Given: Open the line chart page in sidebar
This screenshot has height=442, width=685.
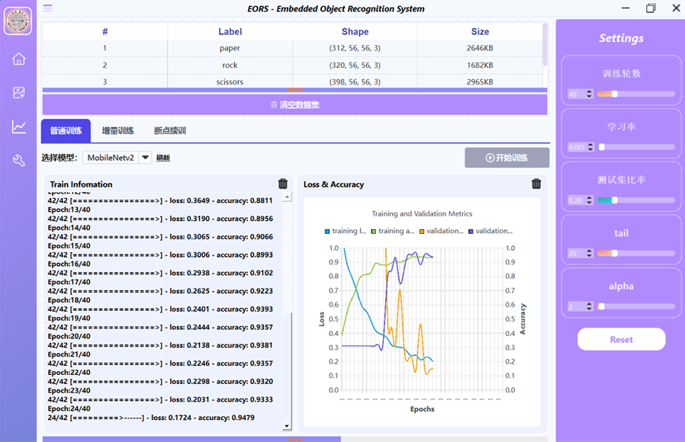Looking at the screenshot, I should click(19, 127).
